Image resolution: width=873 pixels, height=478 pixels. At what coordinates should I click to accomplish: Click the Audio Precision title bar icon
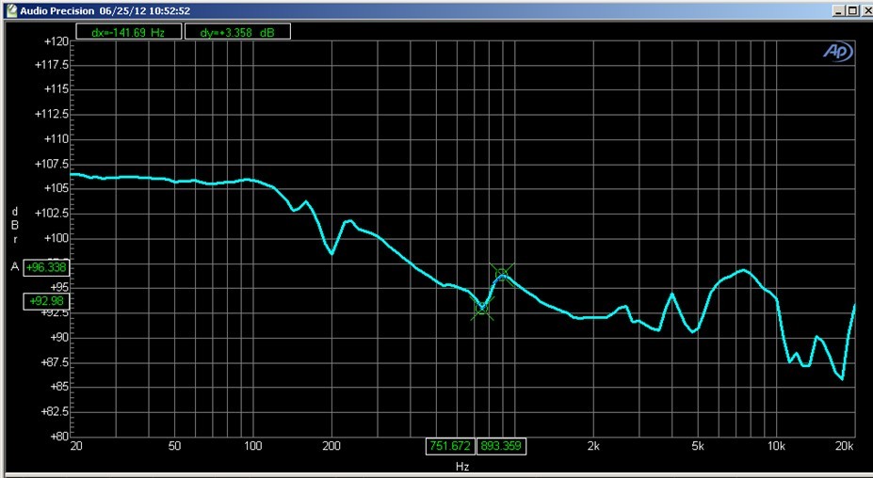point(10,10)
